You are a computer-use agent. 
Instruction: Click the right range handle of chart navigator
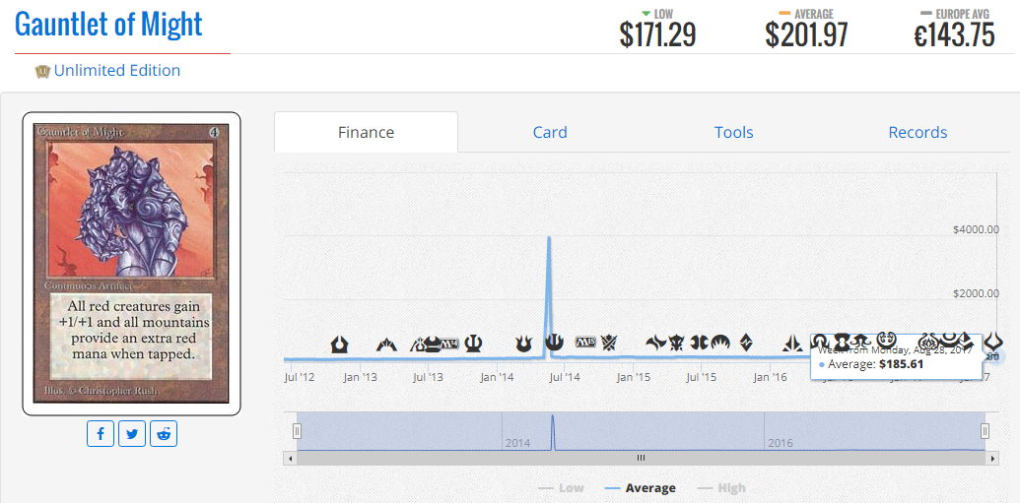click(x=985, y=431)
